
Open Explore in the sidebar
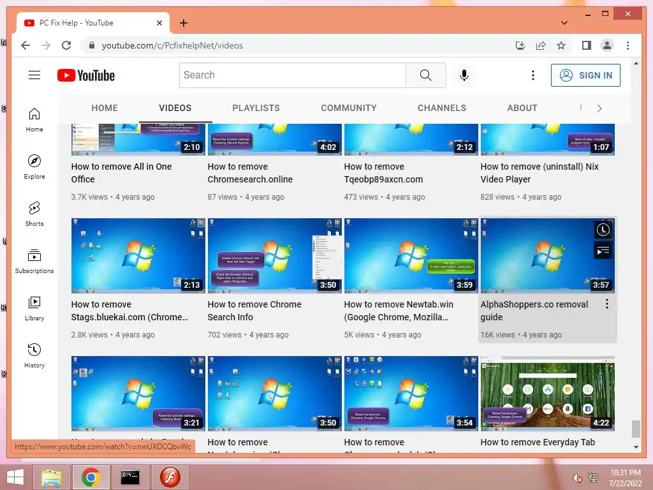(x=34, y=167)
